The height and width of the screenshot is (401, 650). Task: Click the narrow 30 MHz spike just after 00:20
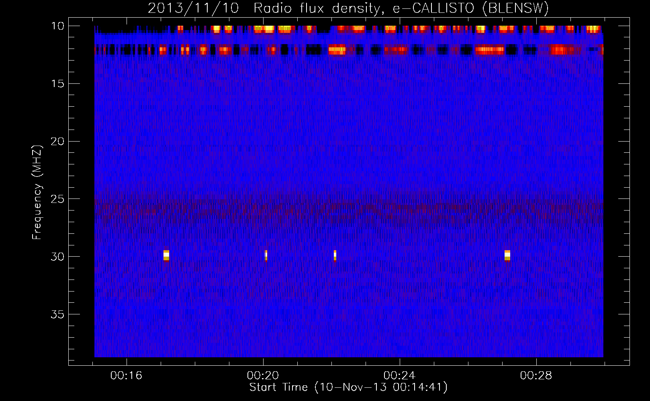coord(266,255)
